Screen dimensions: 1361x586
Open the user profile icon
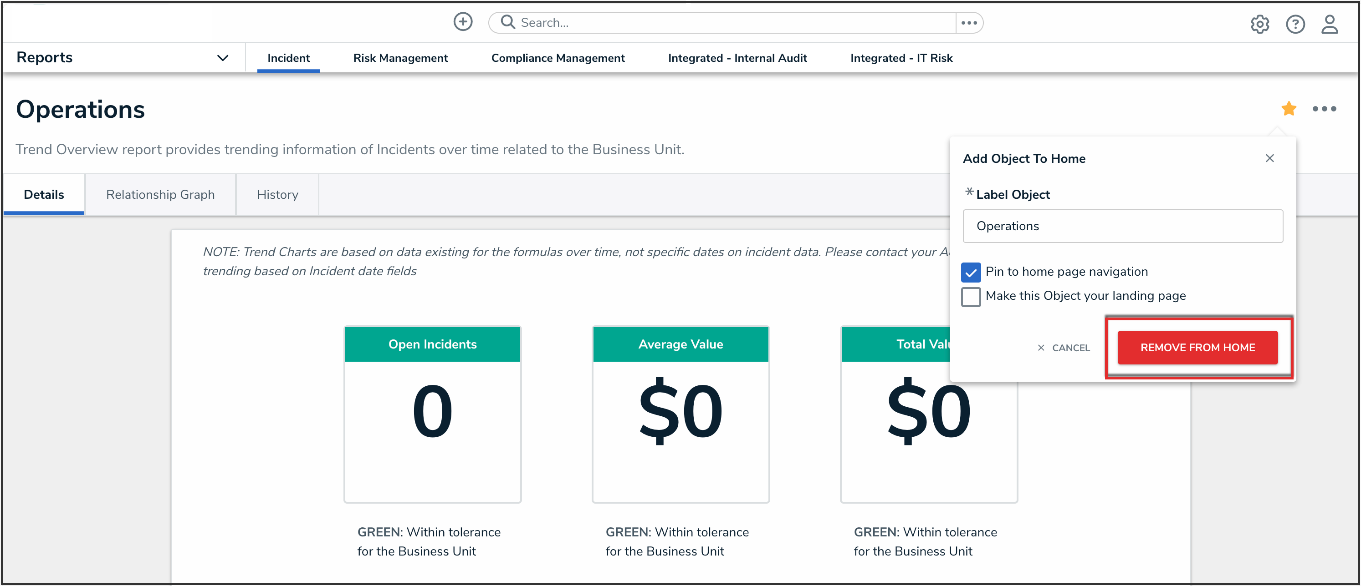click(x=1329, y=24)
